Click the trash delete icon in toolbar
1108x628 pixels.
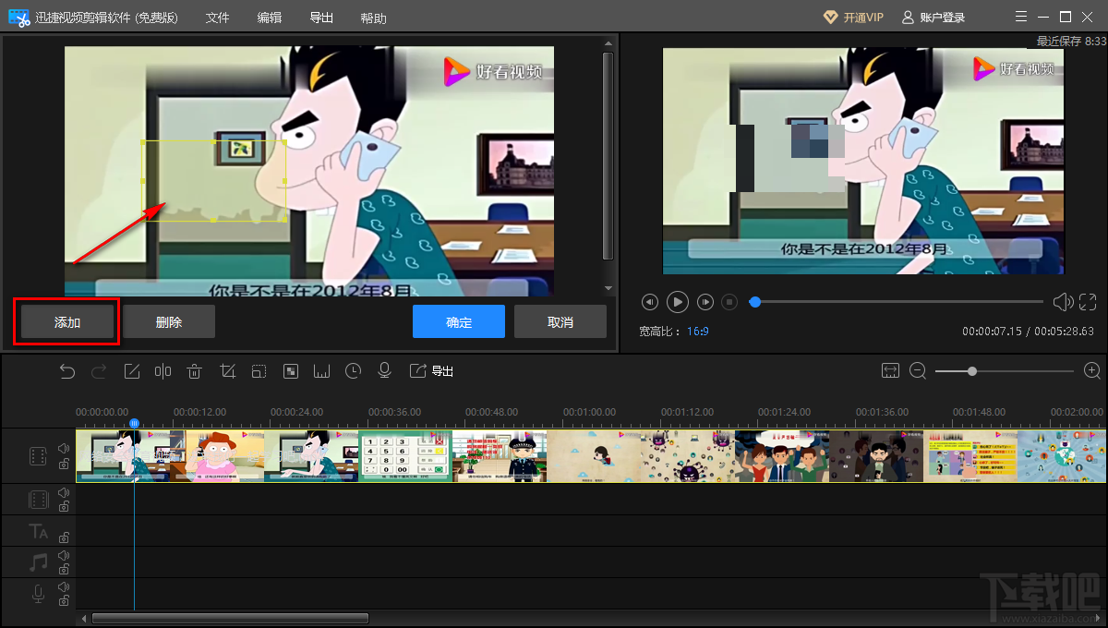pos(195,371)
